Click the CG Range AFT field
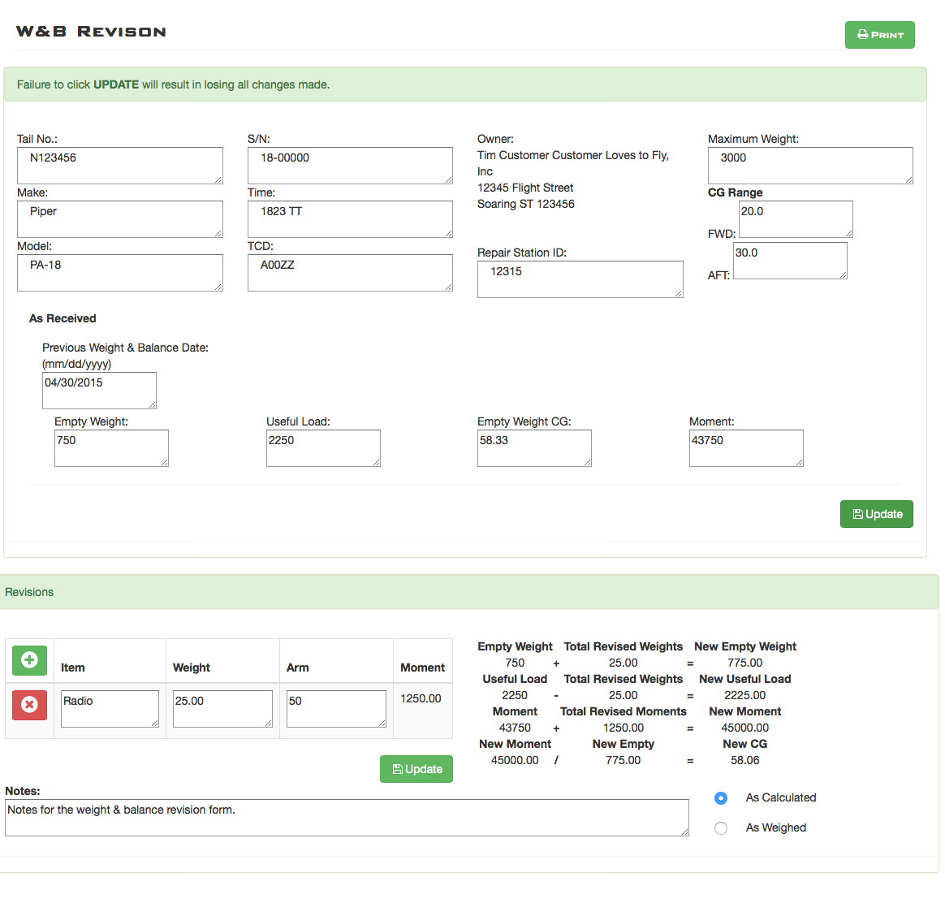 click(790, 261)
